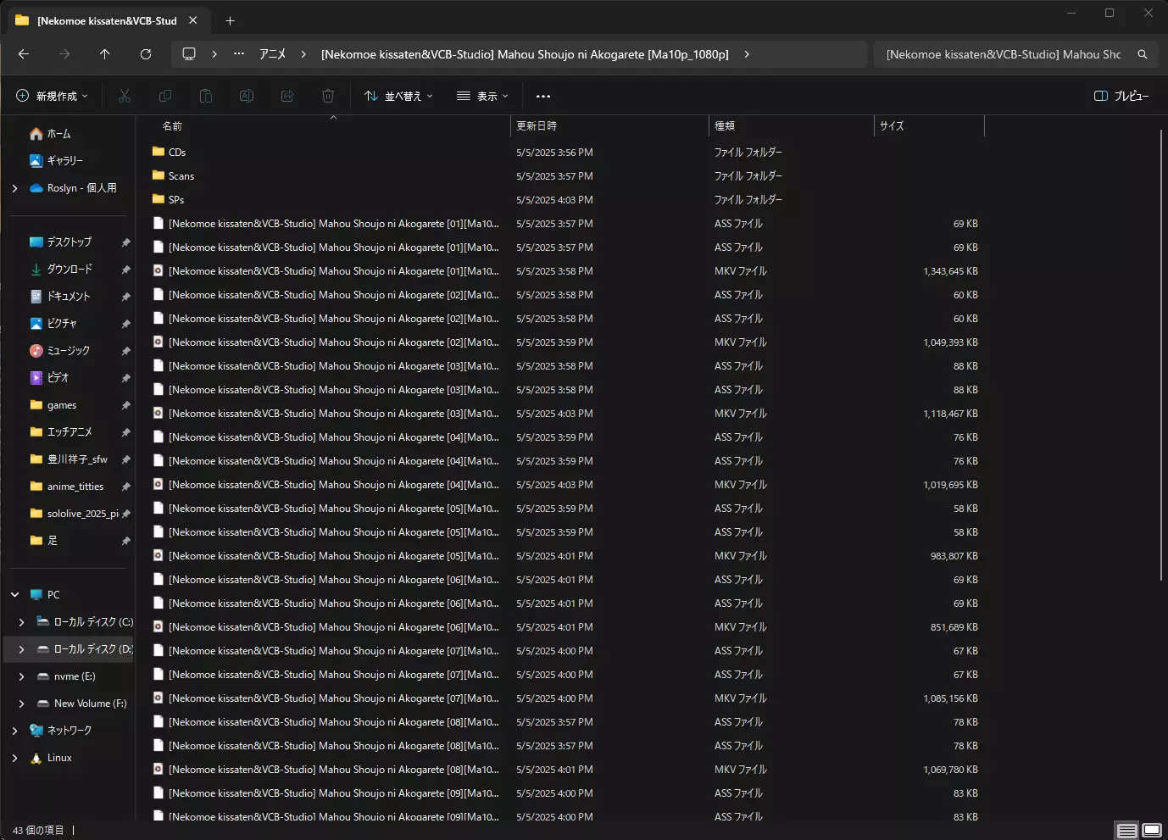Click the folder path breadcrumb segment
The image size is (1168, 840).
coord(525,54)
